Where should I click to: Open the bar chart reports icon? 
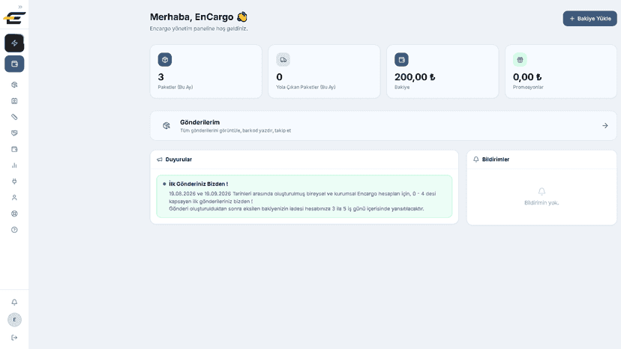click(14, 166)
